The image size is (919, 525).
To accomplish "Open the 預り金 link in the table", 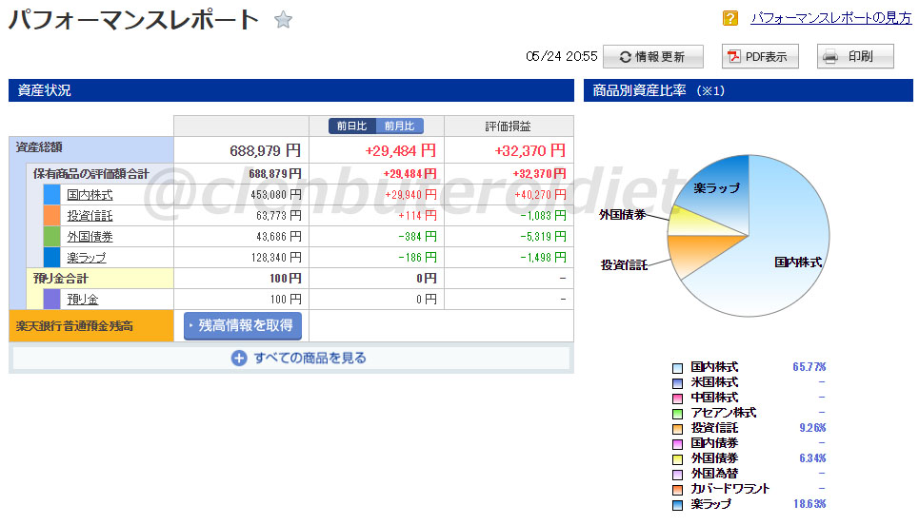I will click(x=83, y=300).
